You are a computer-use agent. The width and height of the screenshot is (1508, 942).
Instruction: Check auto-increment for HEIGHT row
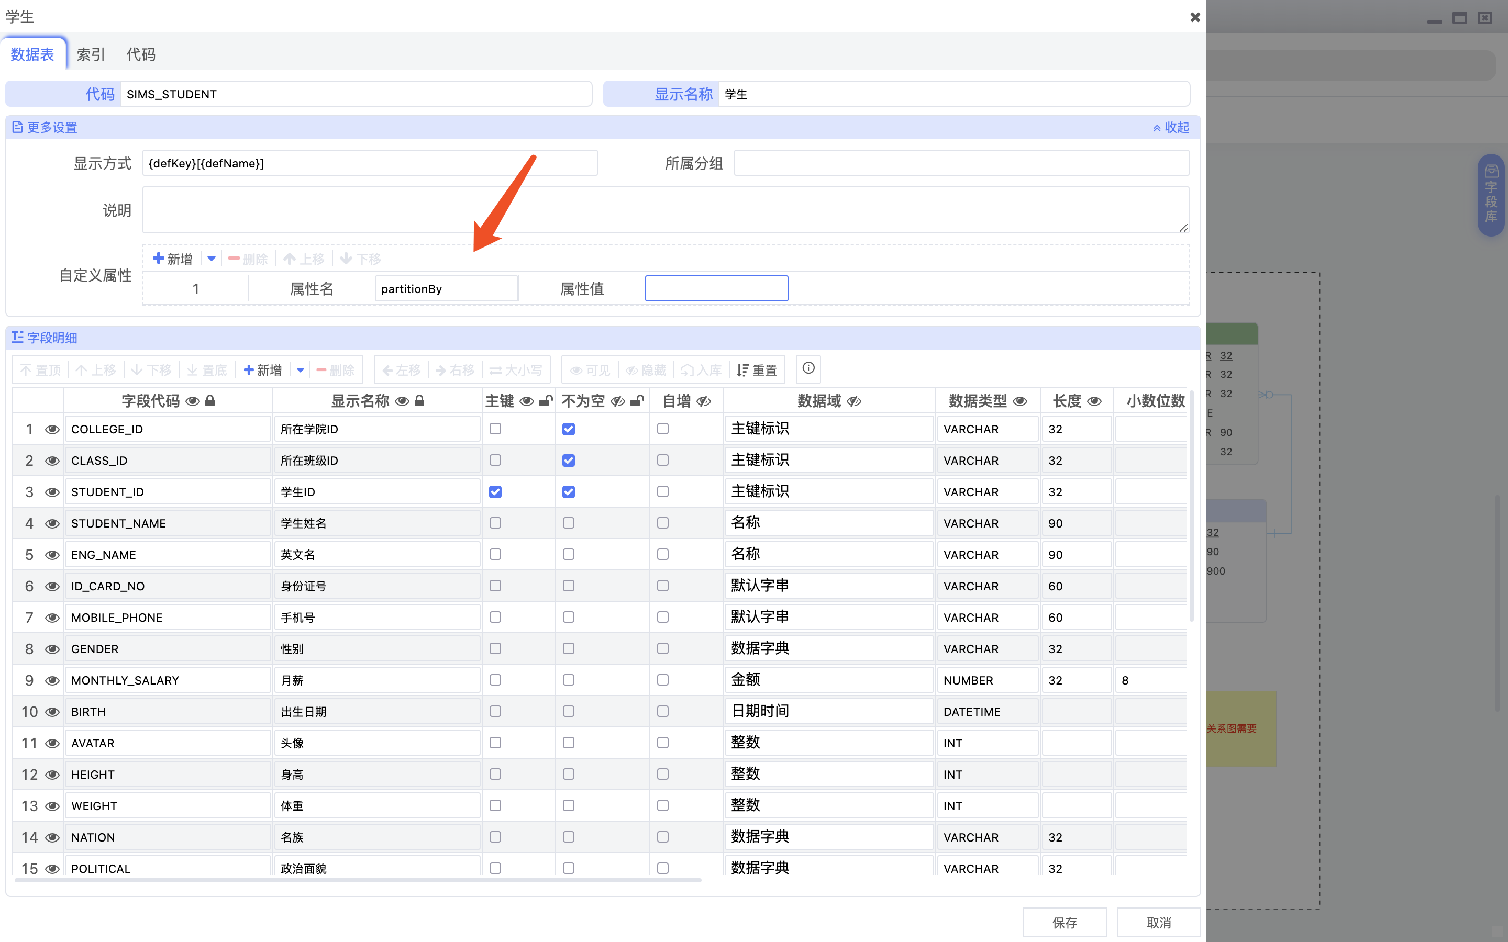pyautogui.click(x=662, y=774)
